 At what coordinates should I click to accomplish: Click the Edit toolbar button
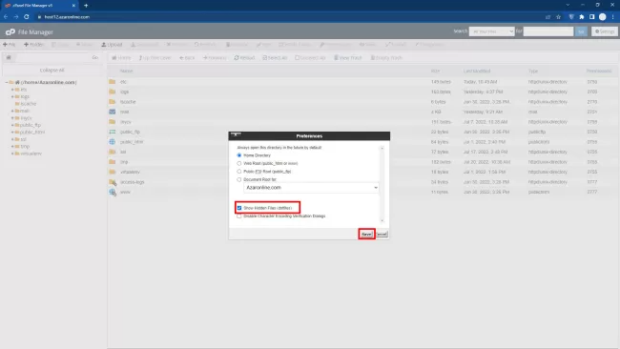[x=263, y=45]
